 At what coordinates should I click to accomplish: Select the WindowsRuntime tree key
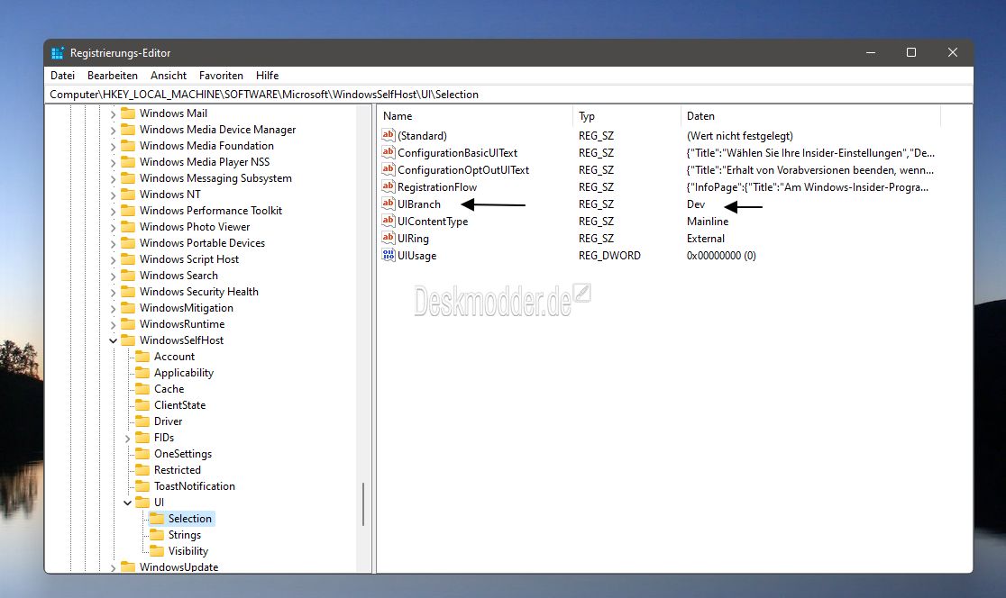tap(182, 323)
